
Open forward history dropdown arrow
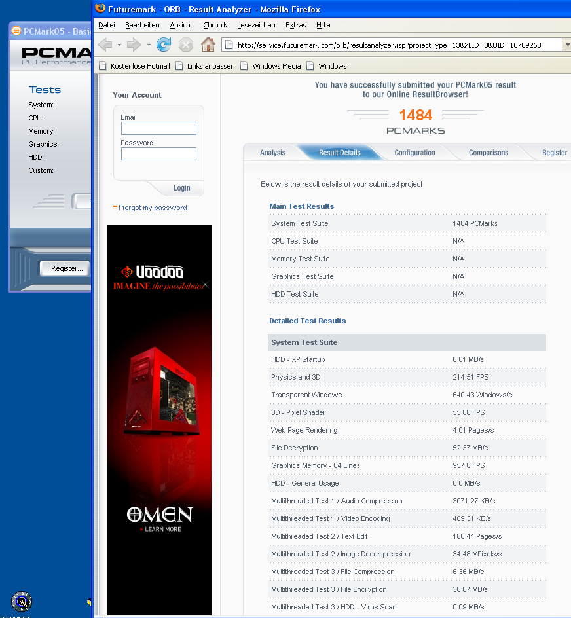point(149,45)
